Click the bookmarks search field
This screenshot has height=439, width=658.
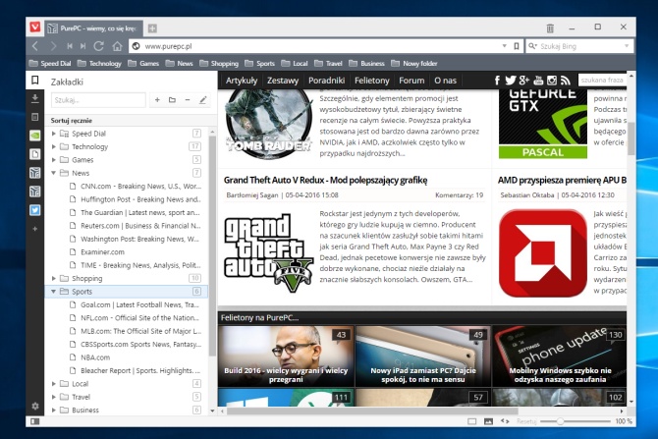(98, 100)
